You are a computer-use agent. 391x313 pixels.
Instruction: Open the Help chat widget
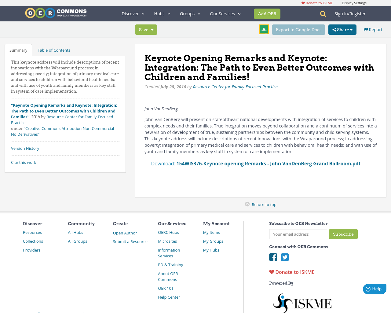[374, 289]
